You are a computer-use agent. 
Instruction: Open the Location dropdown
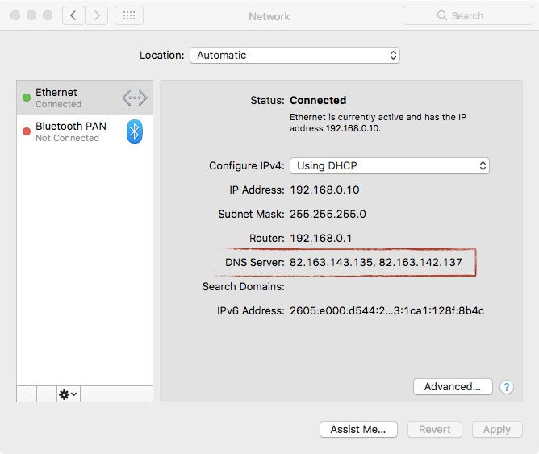tap(295, 56)
